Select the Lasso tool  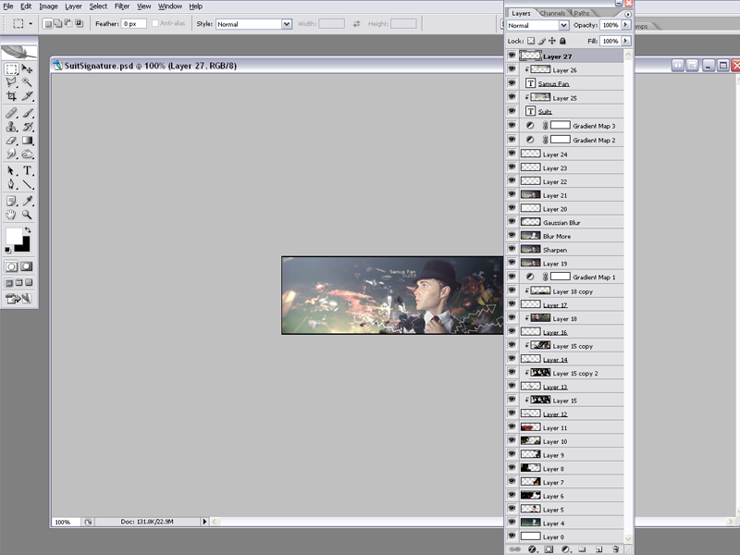[11, 82]
